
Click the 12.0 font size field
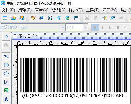pyautogui.click(x=74, y=27)
